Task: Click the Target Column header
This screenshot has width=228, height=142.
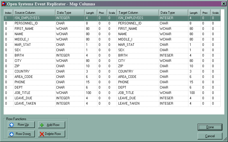Action: [x=138, y=13]
